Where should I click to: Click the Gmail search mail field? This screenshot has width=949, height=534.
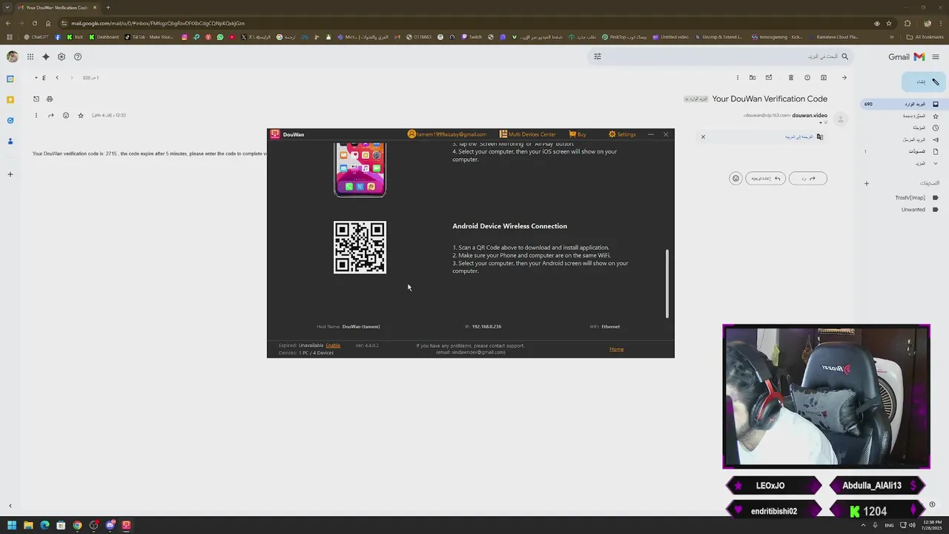click(x=719, y=56)
